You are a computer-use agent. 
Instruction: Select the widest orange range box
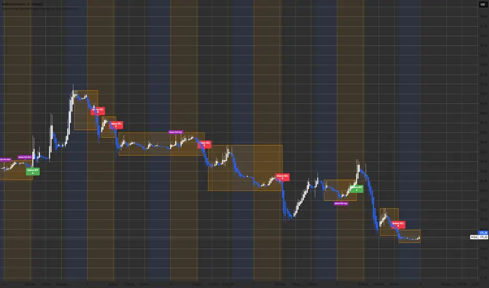pyautogui.click(x=162, y=144)
